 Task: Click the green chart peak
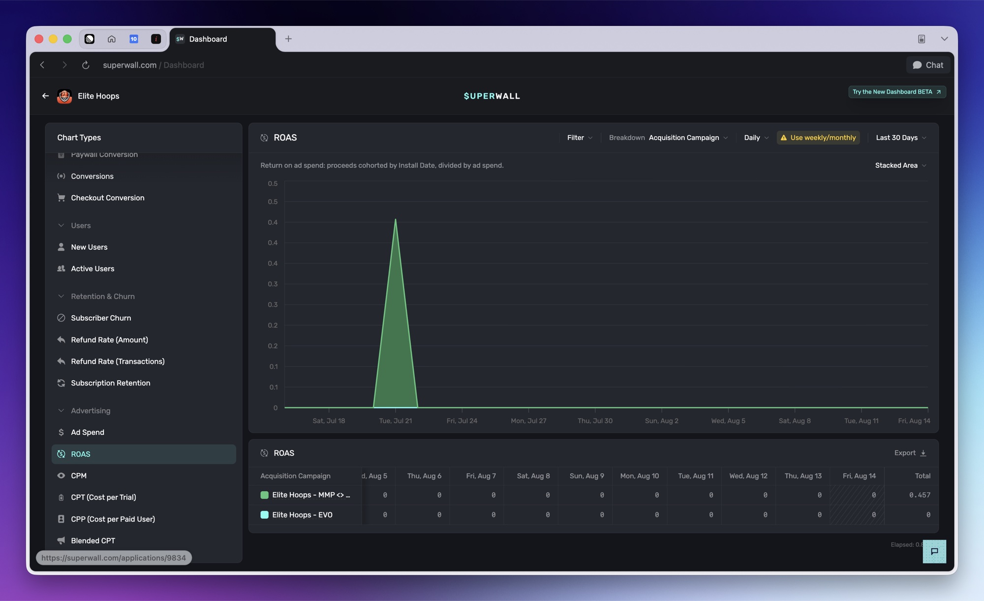coord(396,220)
